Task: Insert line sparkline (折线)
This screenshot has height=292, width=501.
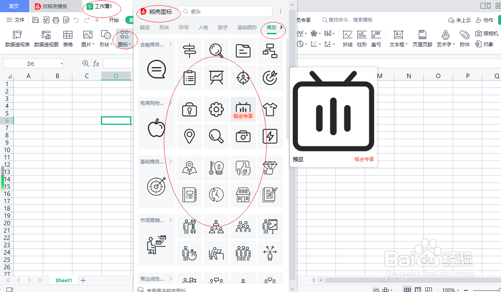Action: pyautogui.click(x=348, y=39)
